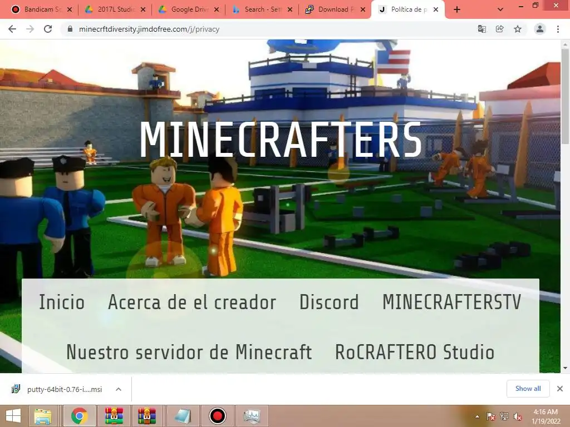Open the Discord navigation link
The width and height of the screenshot is (570, 427).
point(329,302)
